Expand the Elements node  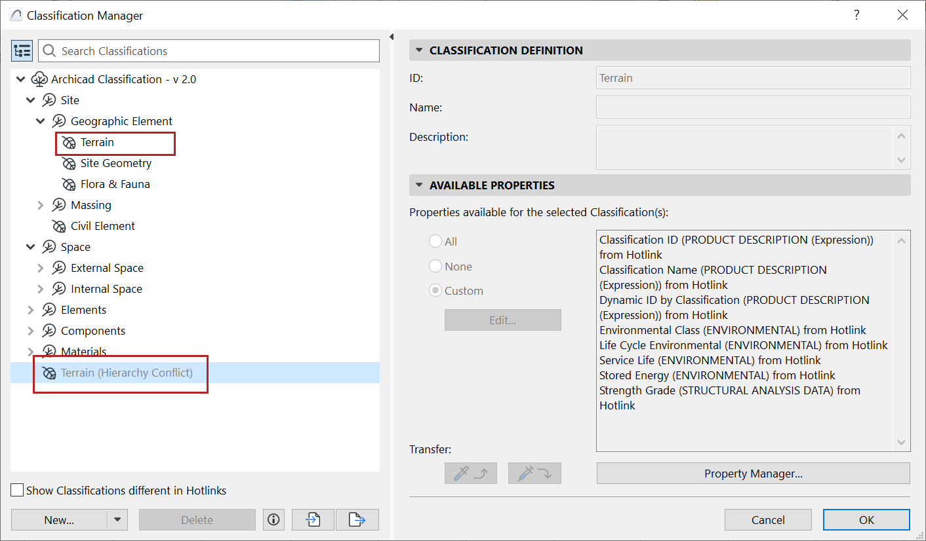(30, 310)
